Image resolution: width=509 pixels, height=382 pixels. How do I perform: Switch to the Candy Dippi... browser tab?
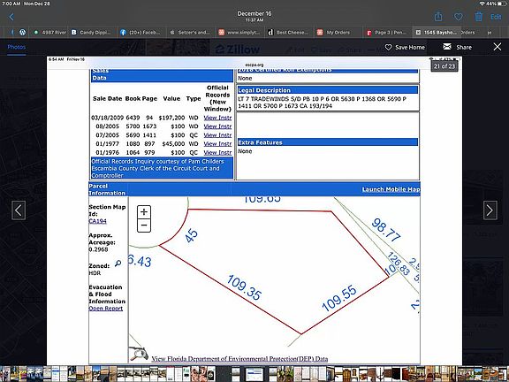91,33
